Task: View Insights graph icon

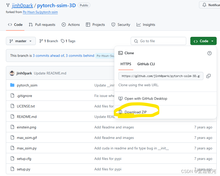Action: pos(138,25)
